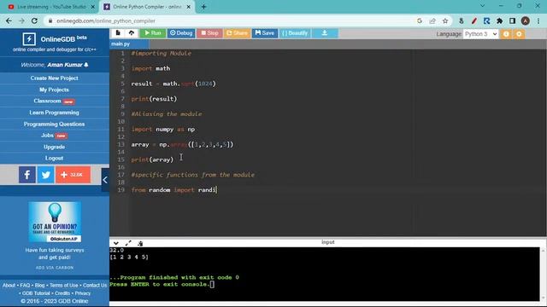Image resolution: width=547 pixels, height=307 pixels.
Task: Open the Jobs menu item
Action: point(54,136)
